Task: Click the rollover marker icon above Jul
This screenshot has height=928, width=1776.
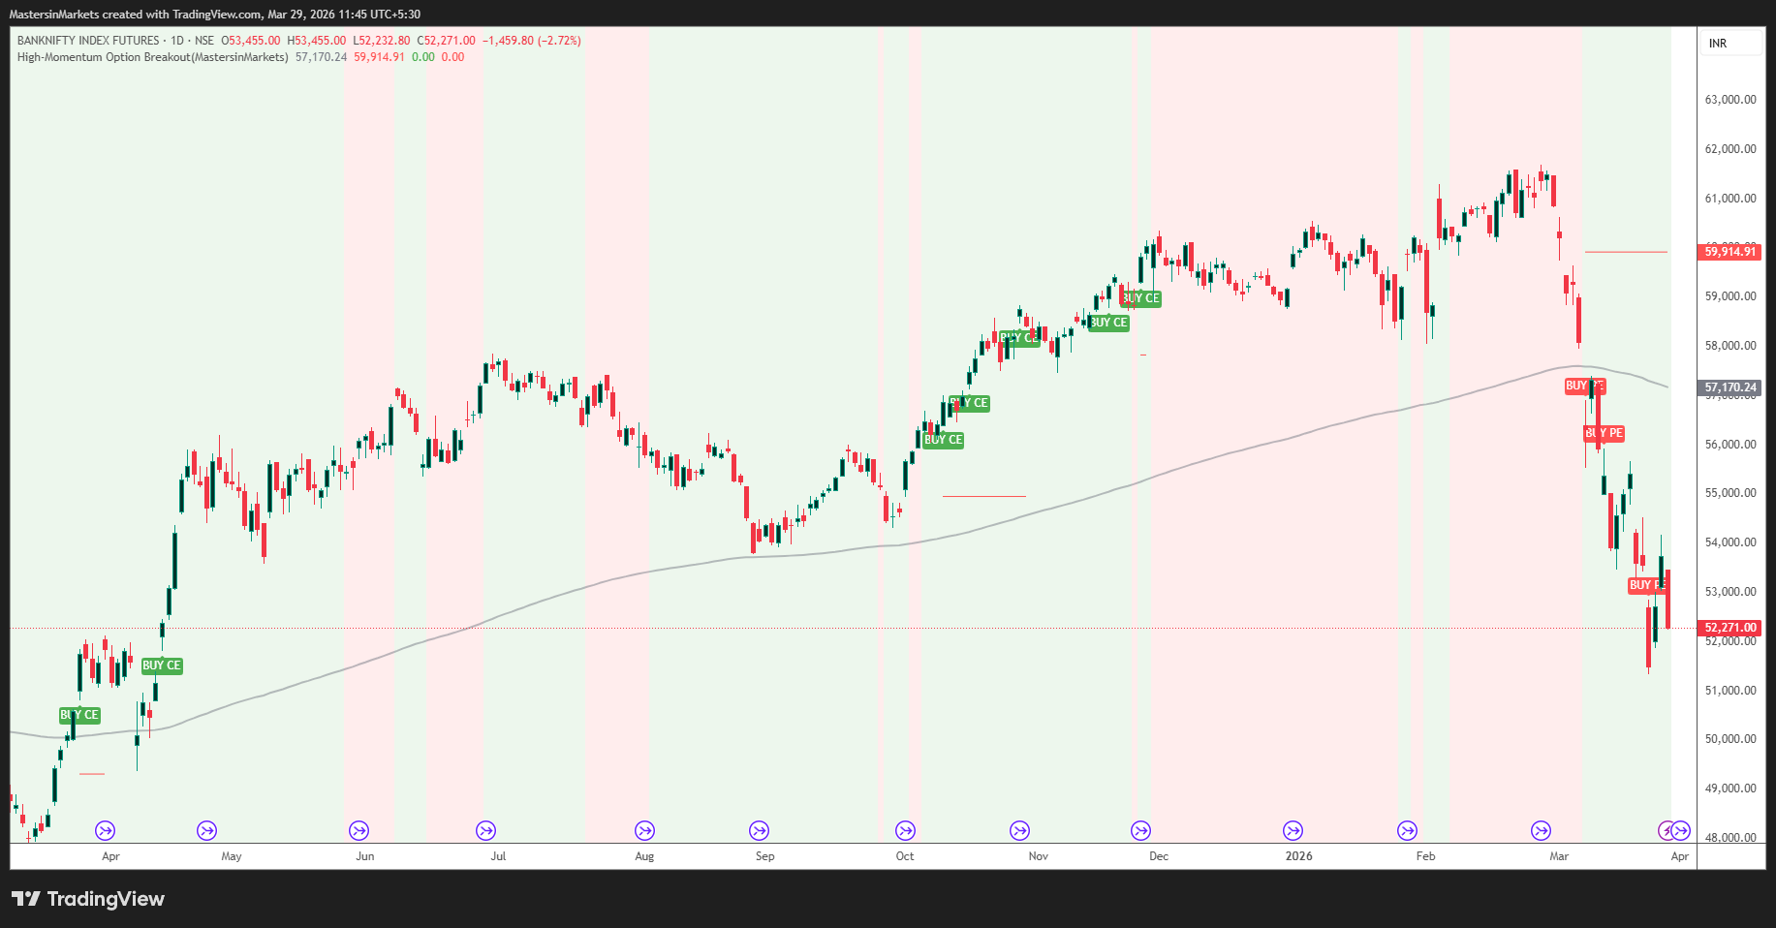Action: (x=485, y=830)
